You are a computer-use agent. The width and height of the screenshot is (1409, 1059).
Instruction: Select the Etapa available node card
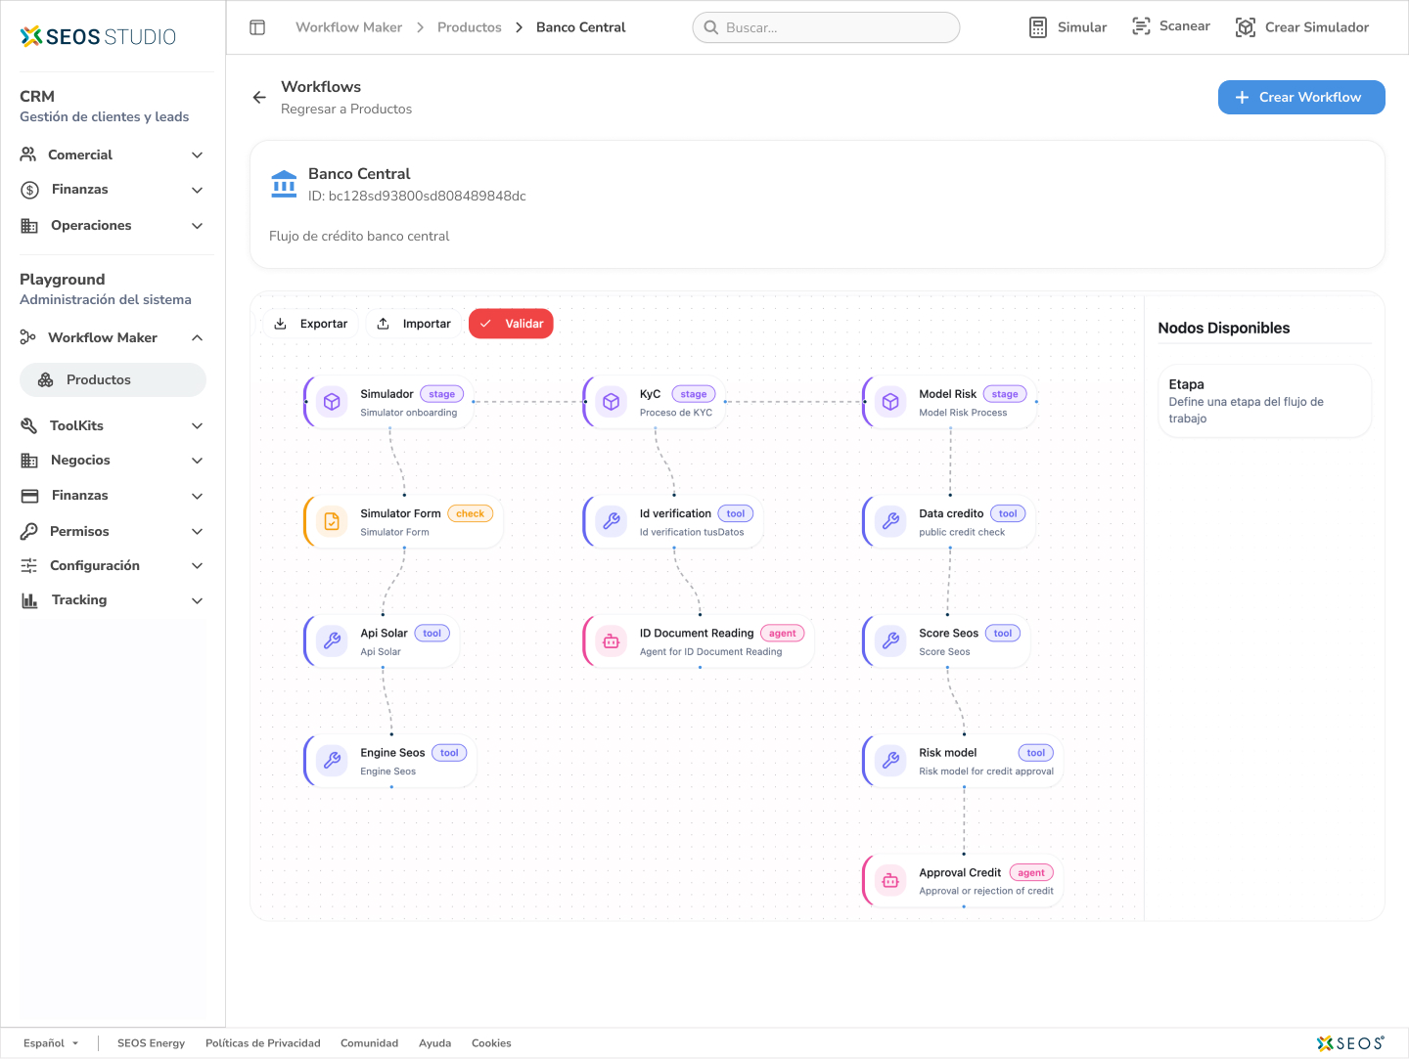[x=1263, y=401]
